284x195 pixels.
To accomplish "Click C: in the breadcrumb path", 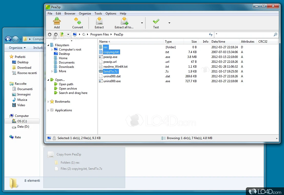I will [84, 34].
